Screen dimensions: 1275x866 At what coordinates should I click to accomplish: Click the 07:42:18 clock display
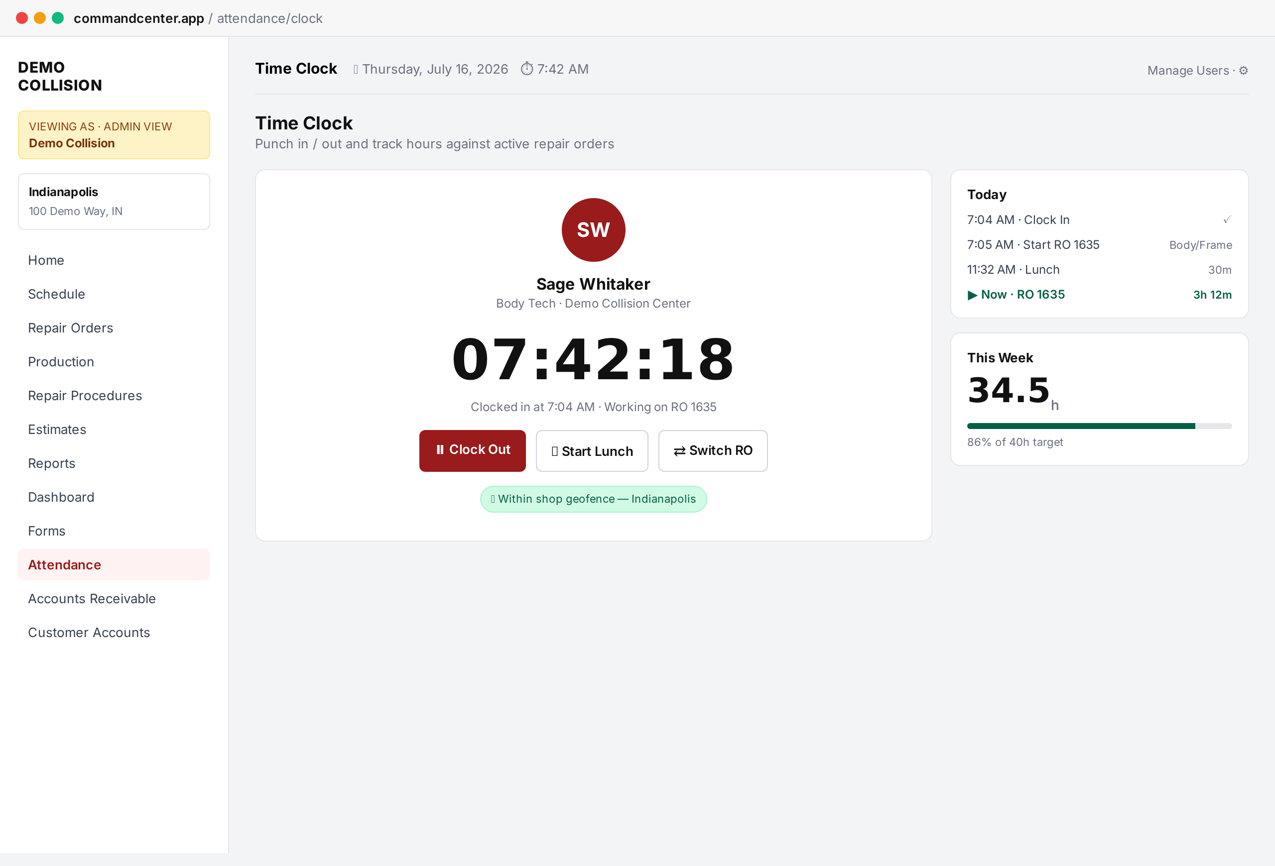(593, 359)
